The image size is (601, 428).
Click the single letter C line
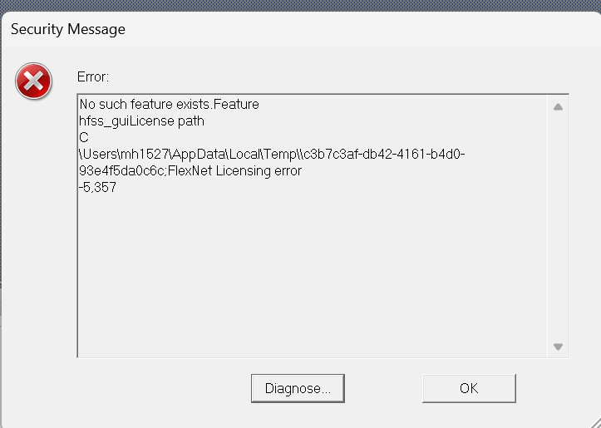point(84,138)
